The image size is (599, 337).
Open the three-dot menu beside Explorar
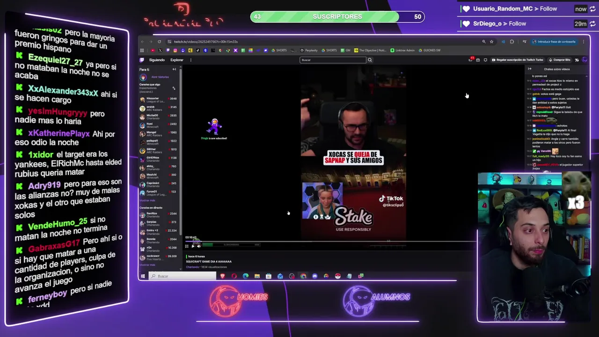(190, 60)
